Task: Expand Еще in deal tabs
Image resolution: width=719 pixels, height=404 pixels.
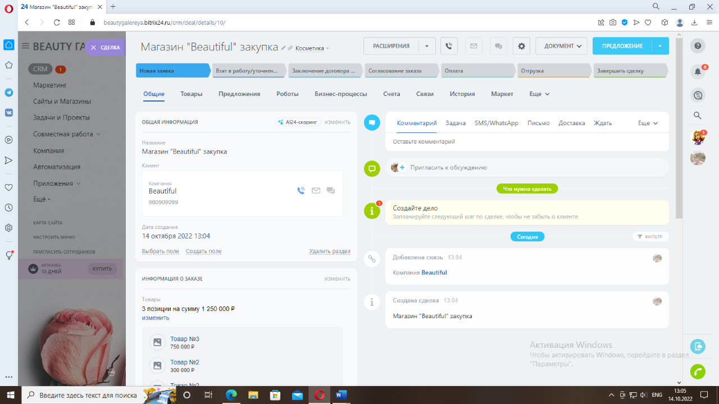Action: click(x=539, y=94)
